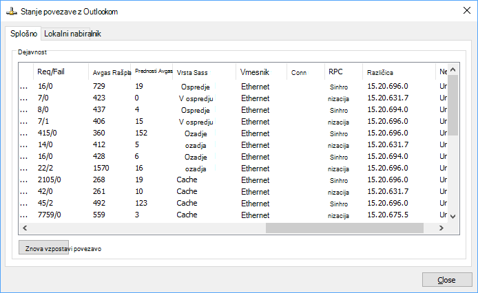Click version 15.20.675.5 cell

(x=388, y=215)
